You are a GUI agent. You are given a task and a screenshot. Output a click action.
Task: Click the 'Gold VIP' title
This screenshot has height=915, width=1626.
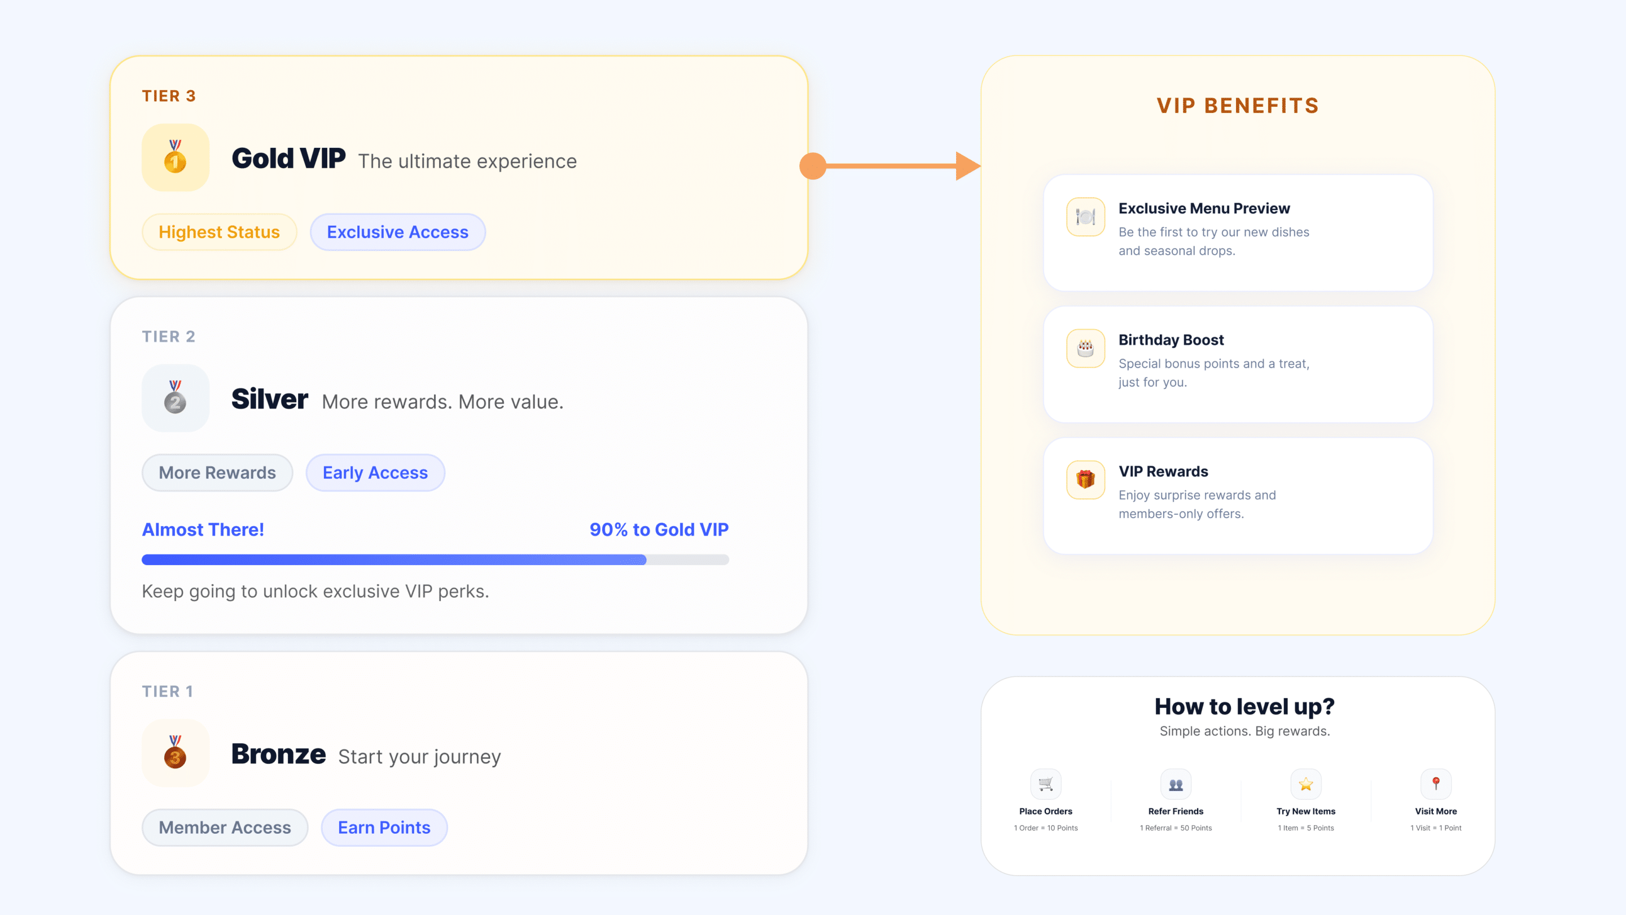tap(288, 158)
